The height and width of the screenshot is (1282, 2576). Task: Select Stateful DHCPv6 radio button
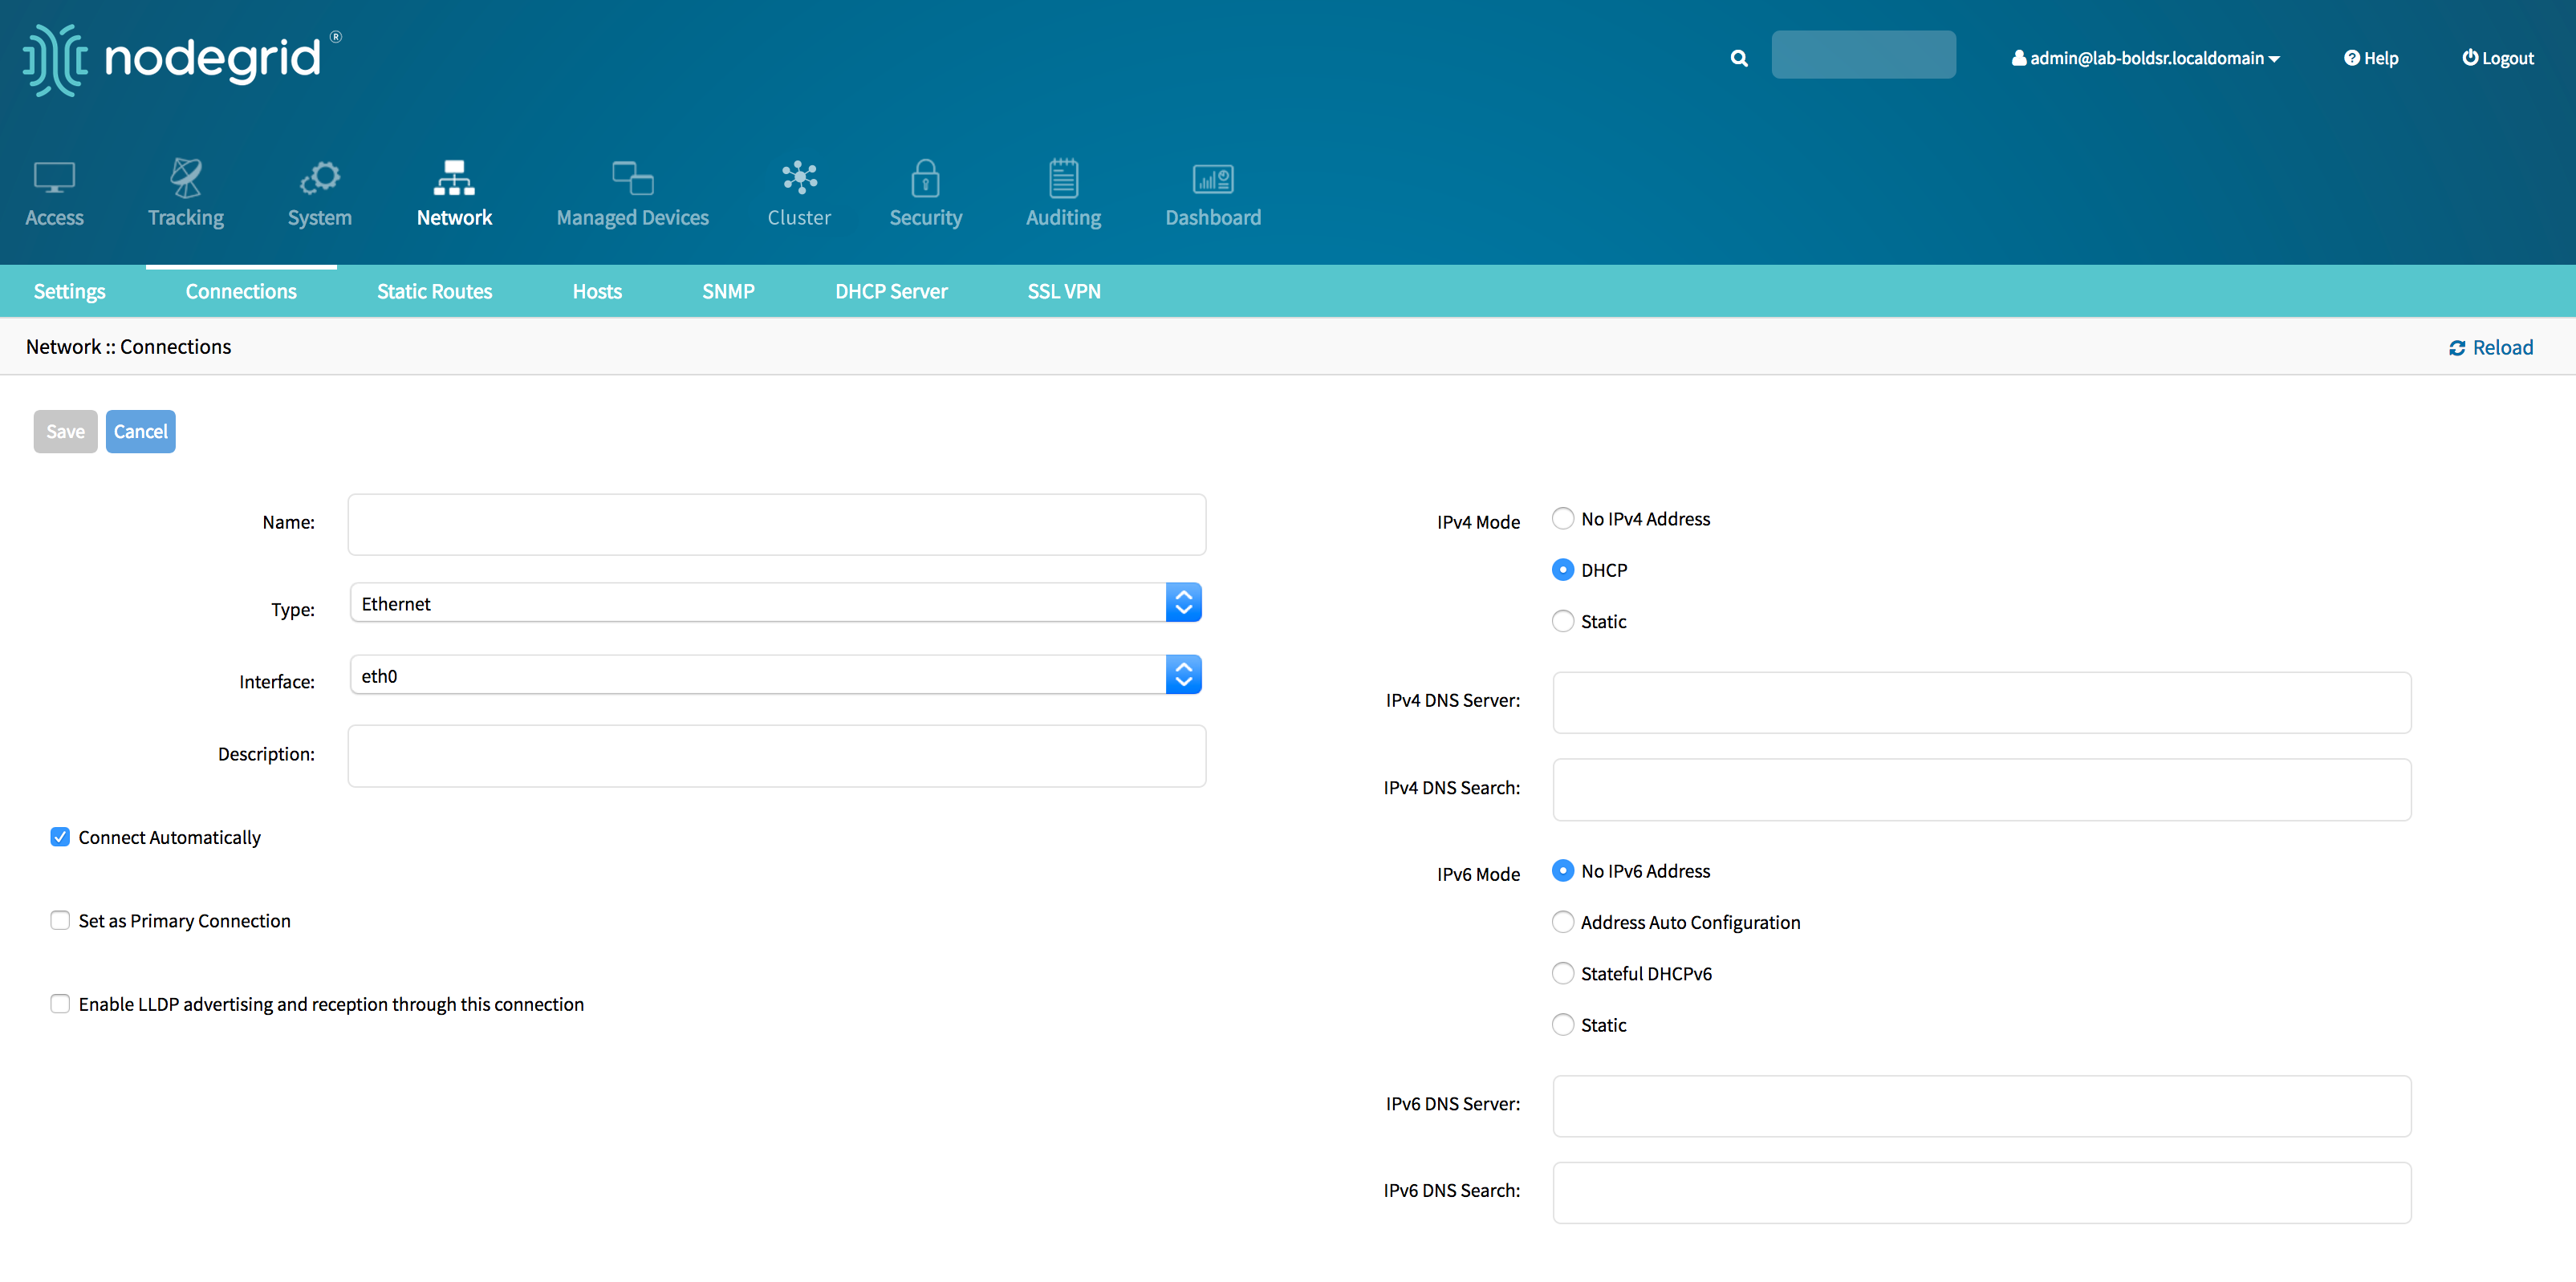[1562, 972]
